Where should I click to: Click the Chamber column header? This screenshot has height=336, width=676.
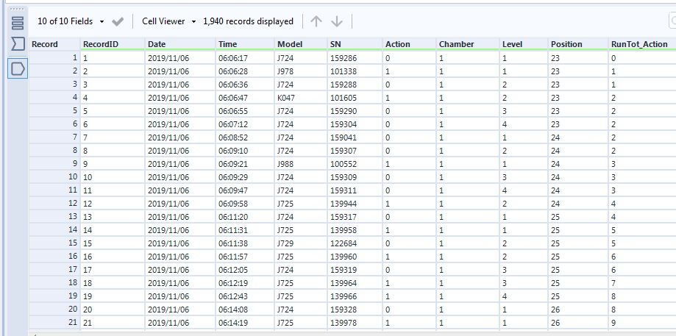point(468,44)
